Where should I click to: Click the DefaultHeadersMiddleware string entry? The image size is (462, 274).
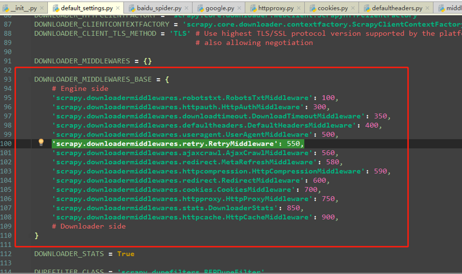(204, 126)
